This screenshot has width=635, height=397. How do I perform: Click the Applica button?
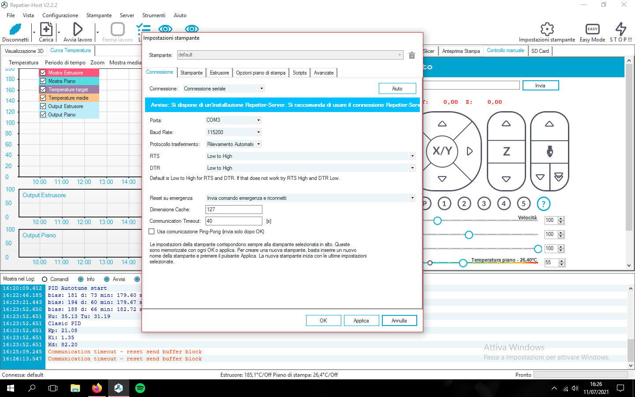click(x=361, y=321)
